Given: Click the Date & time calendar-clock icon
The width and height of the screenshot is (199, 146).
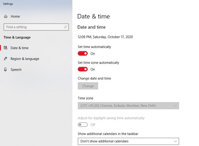Looking at the screenshot, I should coord(5,48).
